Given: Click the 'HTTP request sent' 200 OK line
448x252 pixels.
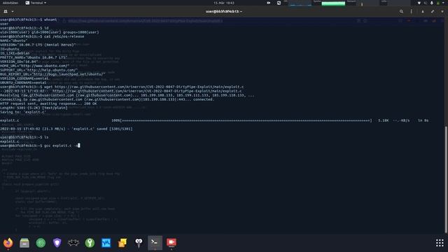Looking at the screenshot, I should point(48,104).
